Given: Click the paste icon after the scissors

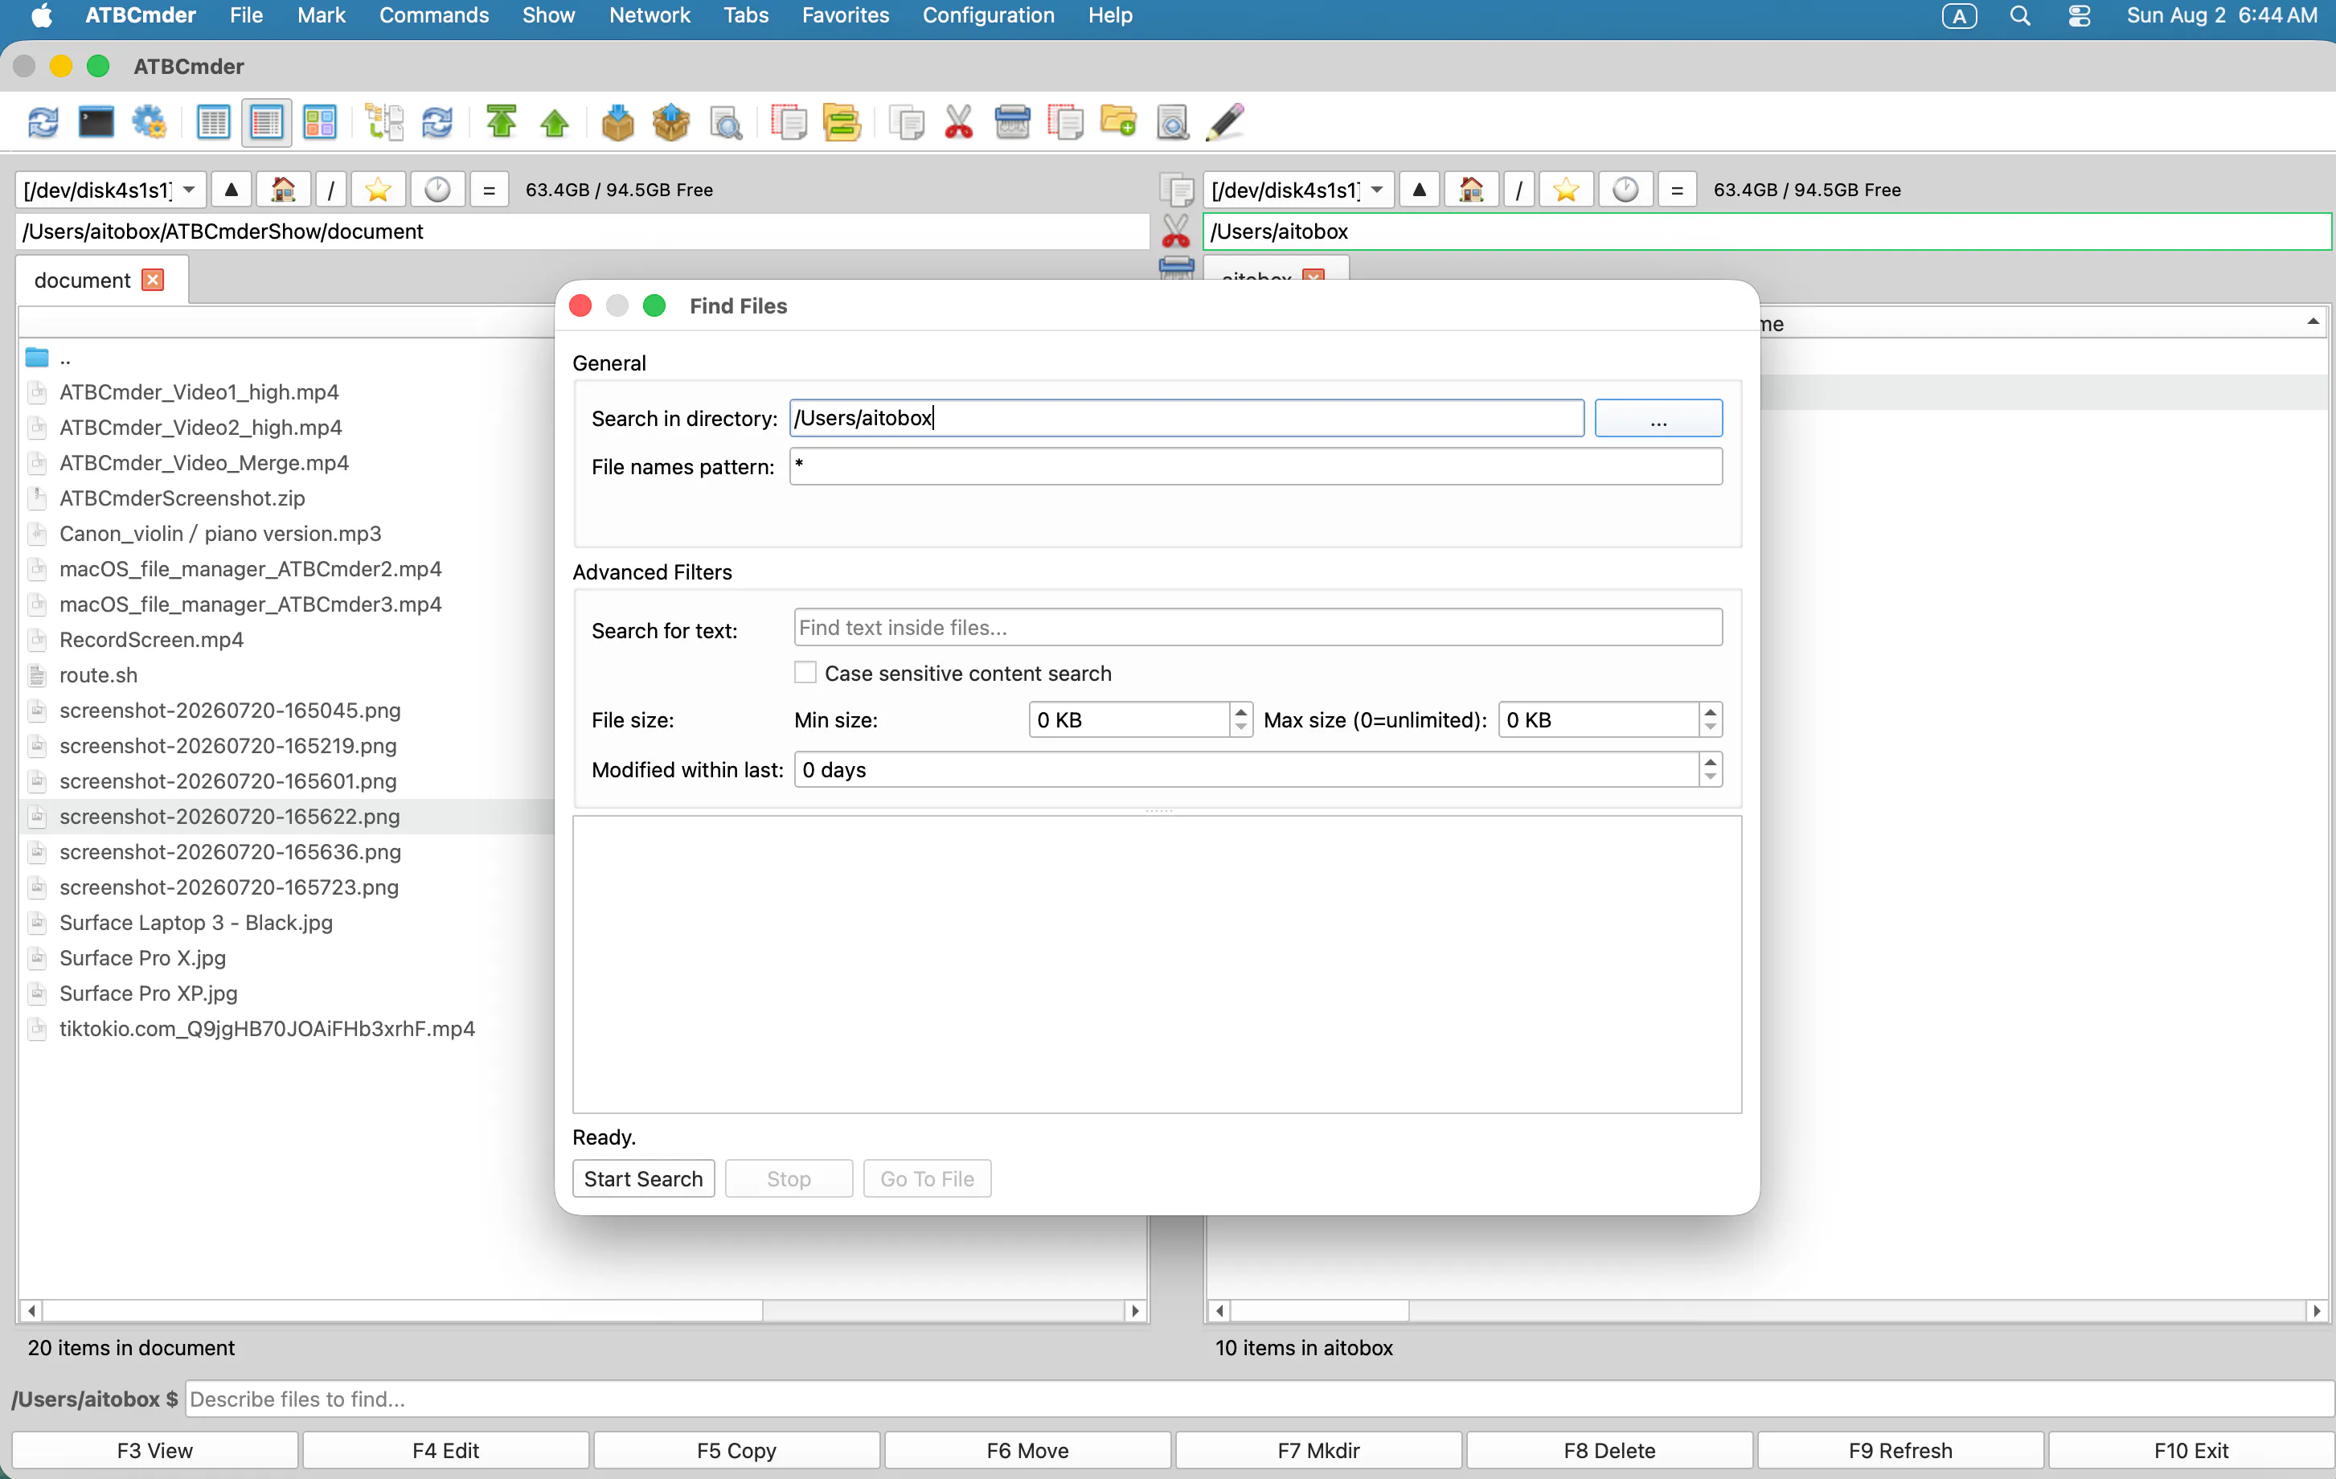Looking at the screenshot, I should pyautogui.click(x=1012, y=123).
